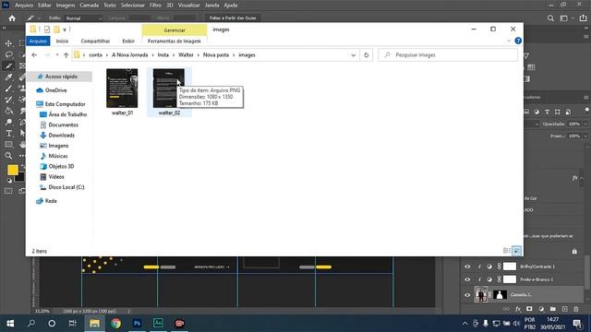Open Windows Start menu
The image size is (591, 332).
point(10,324)
